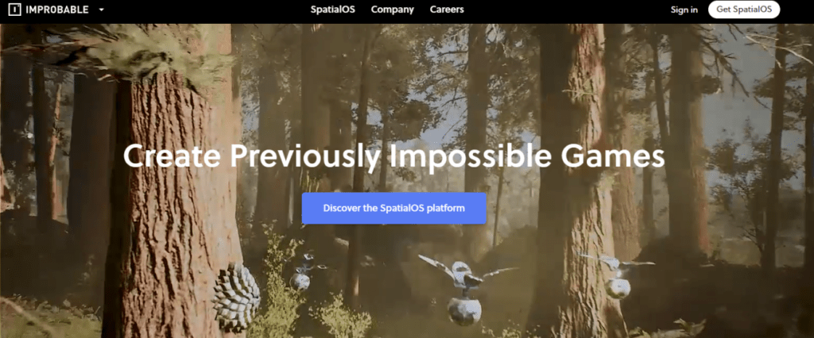
Task: Click the word Games in headline
Action: [621, 156]
